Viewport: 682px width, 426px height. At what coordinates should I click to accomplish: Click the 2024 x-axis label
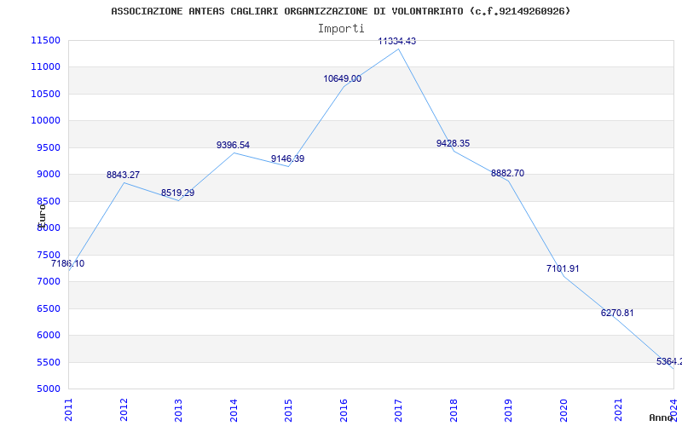(x=673, y=410)
